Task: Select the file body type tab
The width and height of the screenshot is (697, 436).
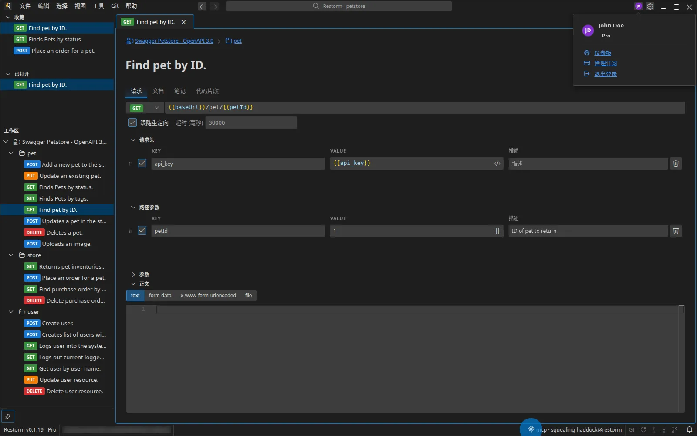Action: 248,296
